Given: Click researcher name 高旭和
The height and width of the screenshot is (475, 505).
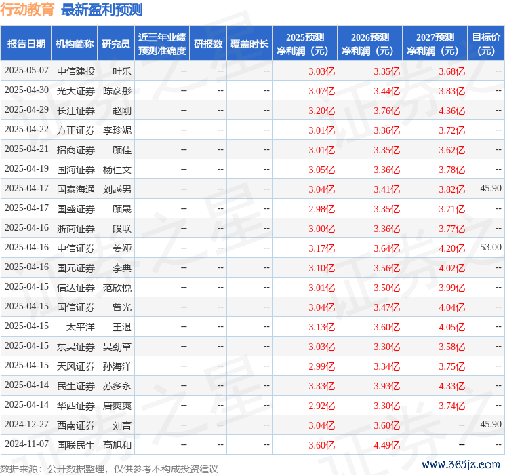Looking at the screenshot, I should [117, 445].
